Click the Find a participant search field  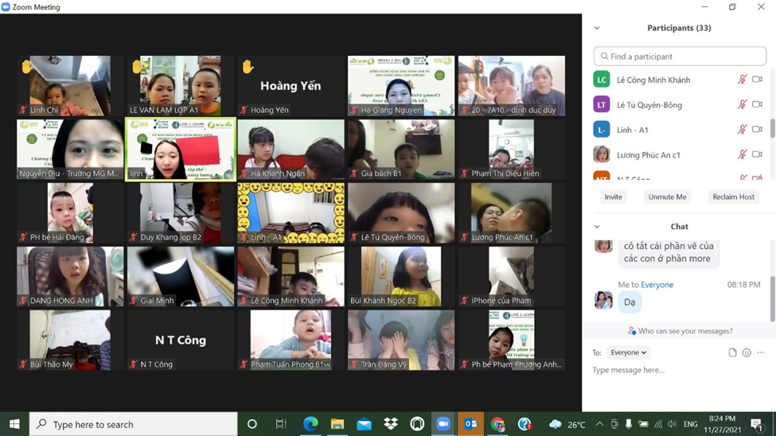click(680, 56)
